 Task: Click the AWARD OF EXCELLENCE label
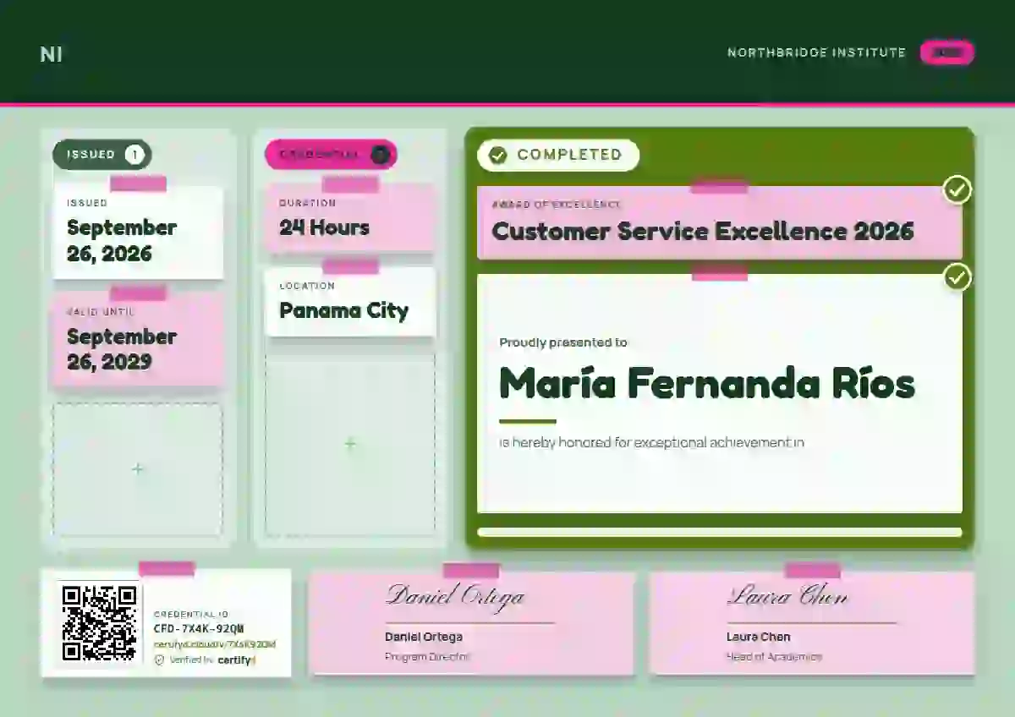coord(556,205)
